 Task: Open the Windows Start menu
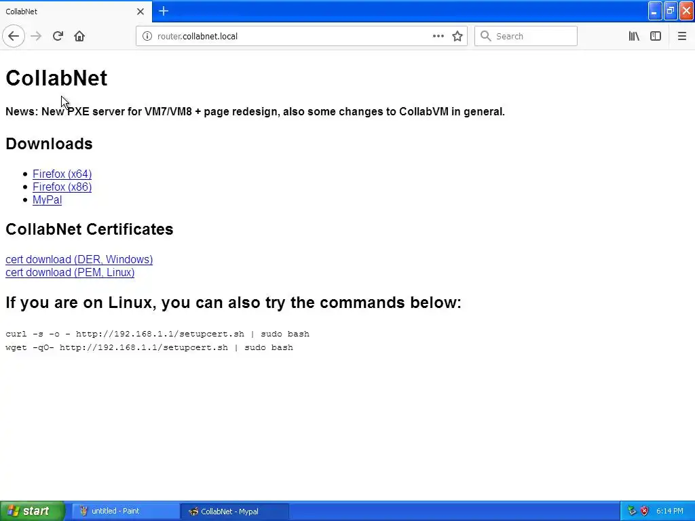pyautogui.click(x=32, y=511)
